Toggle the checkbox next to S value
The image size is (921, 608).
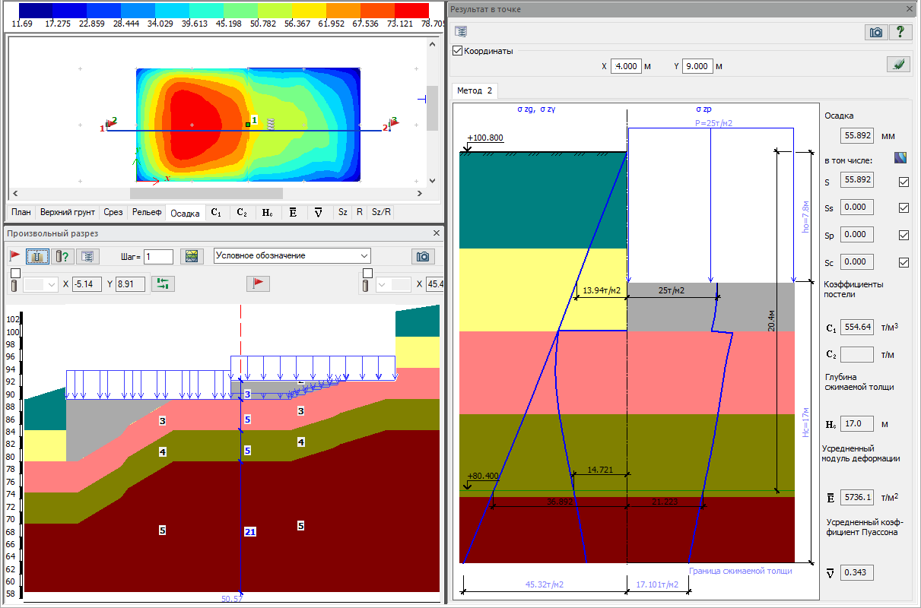coord(904,182)
